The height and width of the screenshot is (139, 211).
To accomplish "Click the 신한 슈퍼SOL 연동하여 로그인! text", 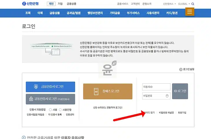I will click(x=108, y=108).
